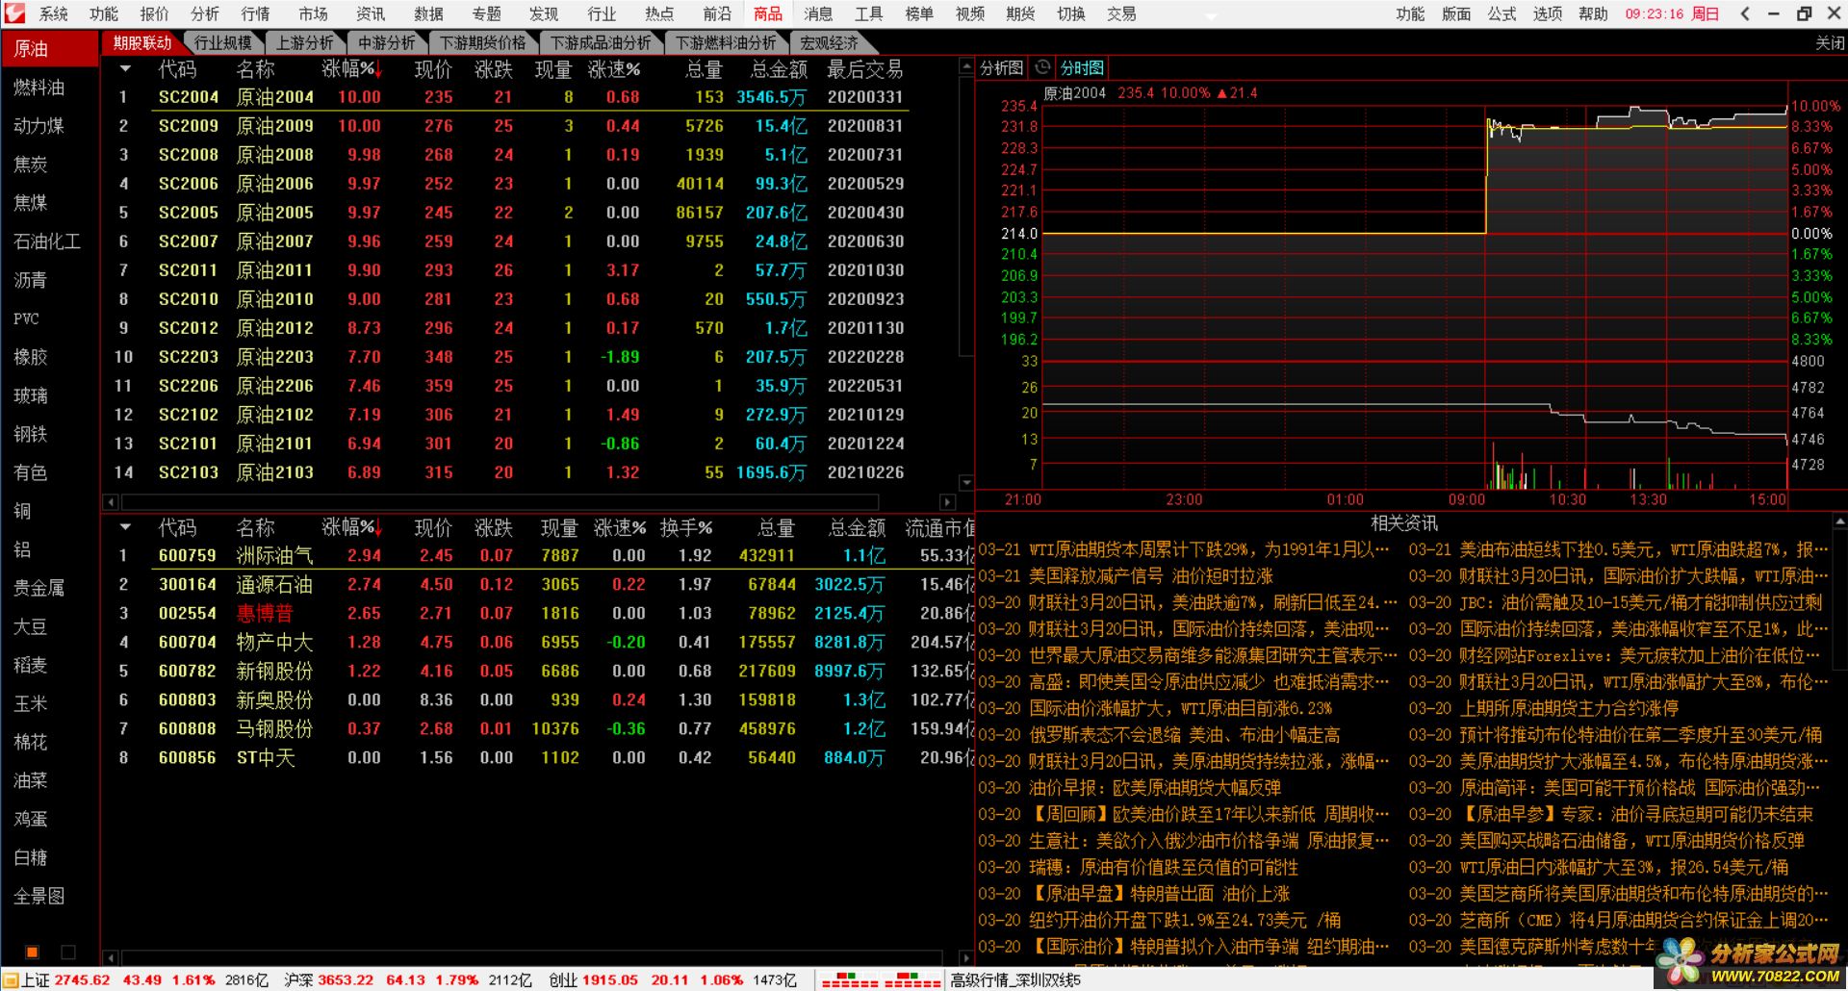Open news: 高盛 即使美国令原油供应减少
The height and width of the screenshot is (991, 1848).
(1186, 681)
